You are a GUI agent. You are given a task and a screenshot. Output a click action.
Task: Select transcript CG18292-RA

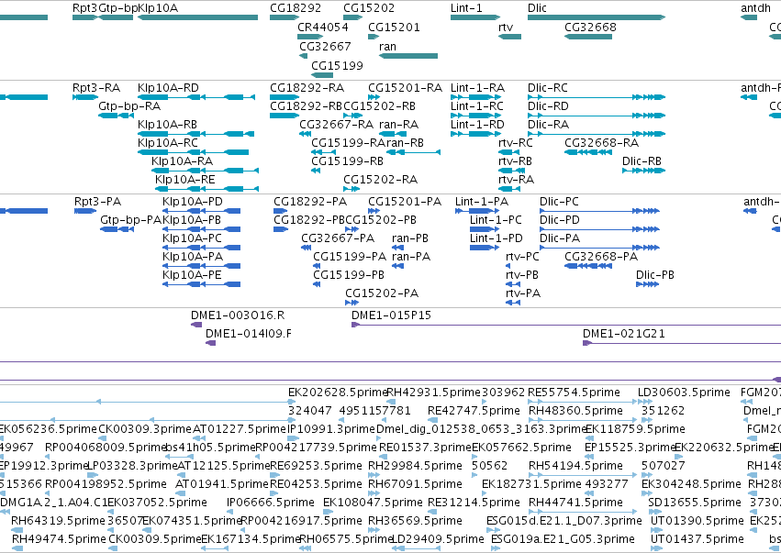click(285, 97)
